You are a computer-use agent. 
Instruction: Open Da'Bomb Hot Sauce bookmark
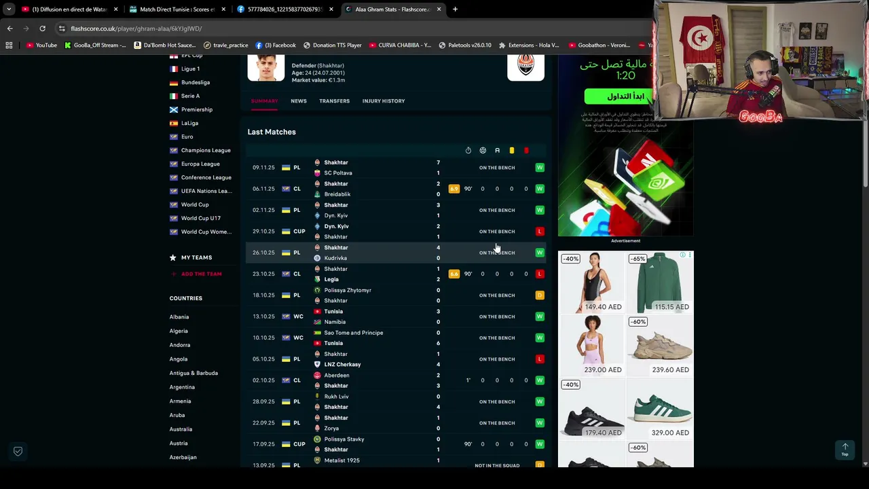165,46
